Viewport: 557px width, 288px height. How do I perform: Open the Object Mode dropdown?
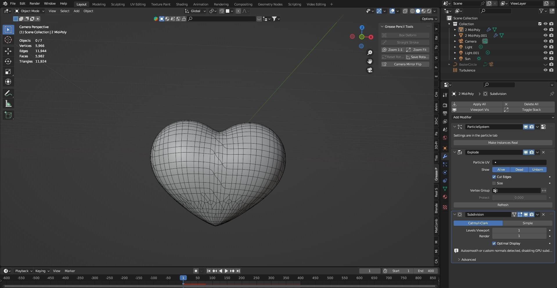click(29, 11)
